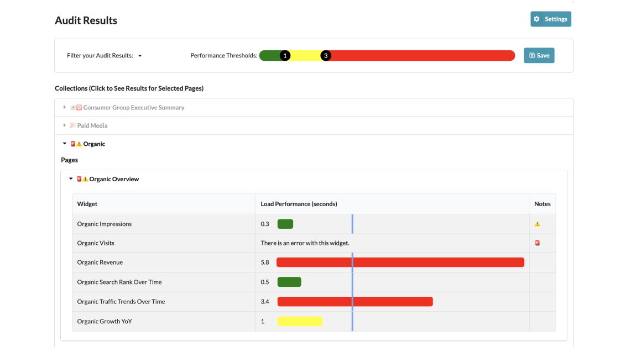Expand the Paid Media collection
This screenshot has height=357, width=636.
(x=65, y=126)
